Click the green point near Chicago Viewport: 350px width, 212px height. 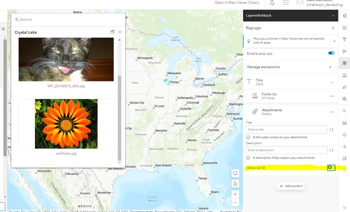[x=165, y=80]
